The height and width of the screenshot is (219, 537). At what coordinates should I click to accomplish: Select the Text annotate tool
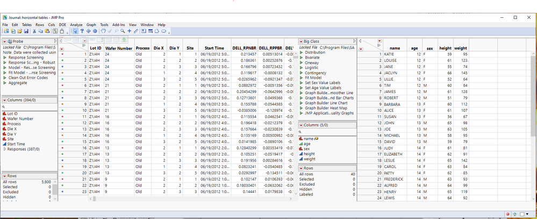click(x=144, y=31)
